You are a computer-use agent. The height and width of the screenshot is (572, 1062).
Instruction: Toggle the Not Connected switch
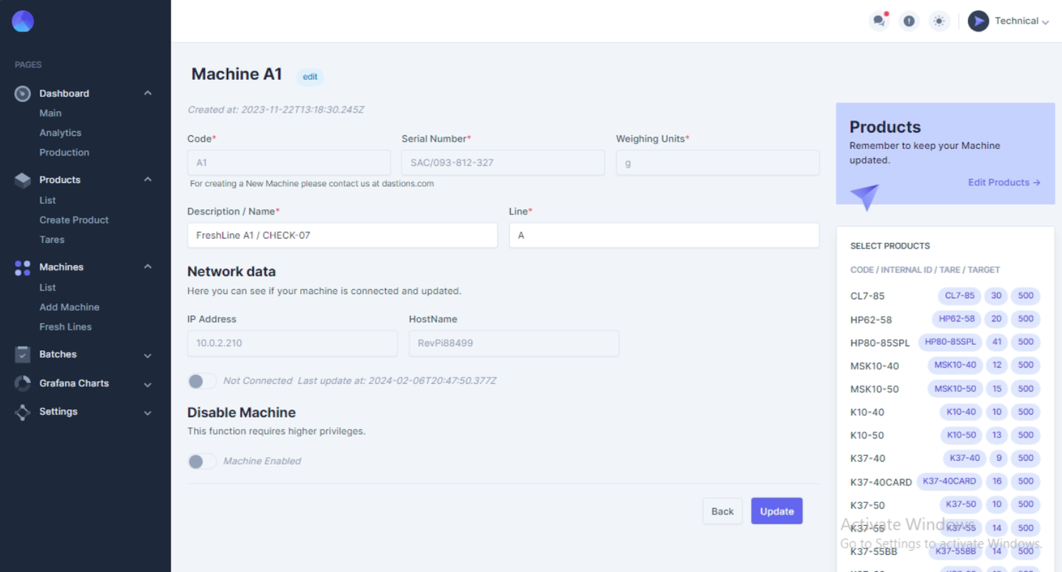click(x=201, y=381)
